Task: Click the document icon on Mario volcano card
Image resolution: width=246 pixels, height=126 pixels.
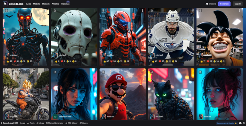Action: pyautogui.click(x=104, y=72)
